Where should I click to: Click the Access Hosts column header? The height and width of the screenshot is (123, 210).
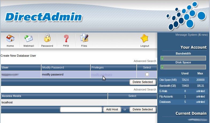pyautogui.click(x=54, y=96)
